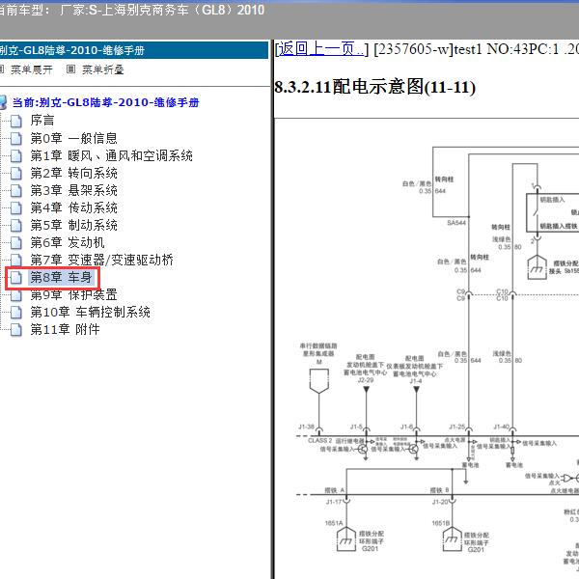579x579 pixels.
Task: Click the 8.3.2.11配电示意图(11-11) heading
Action: point(374,87)
